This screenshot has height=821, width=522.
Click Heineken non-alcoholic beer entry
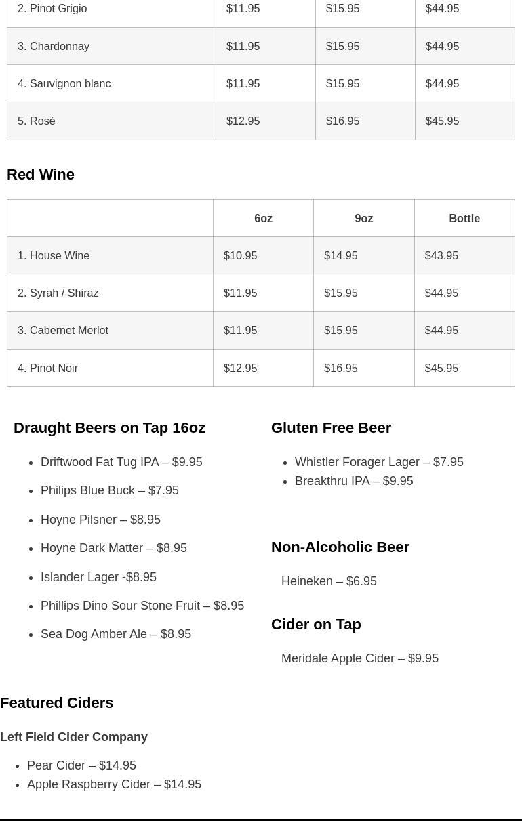[329, 581]
